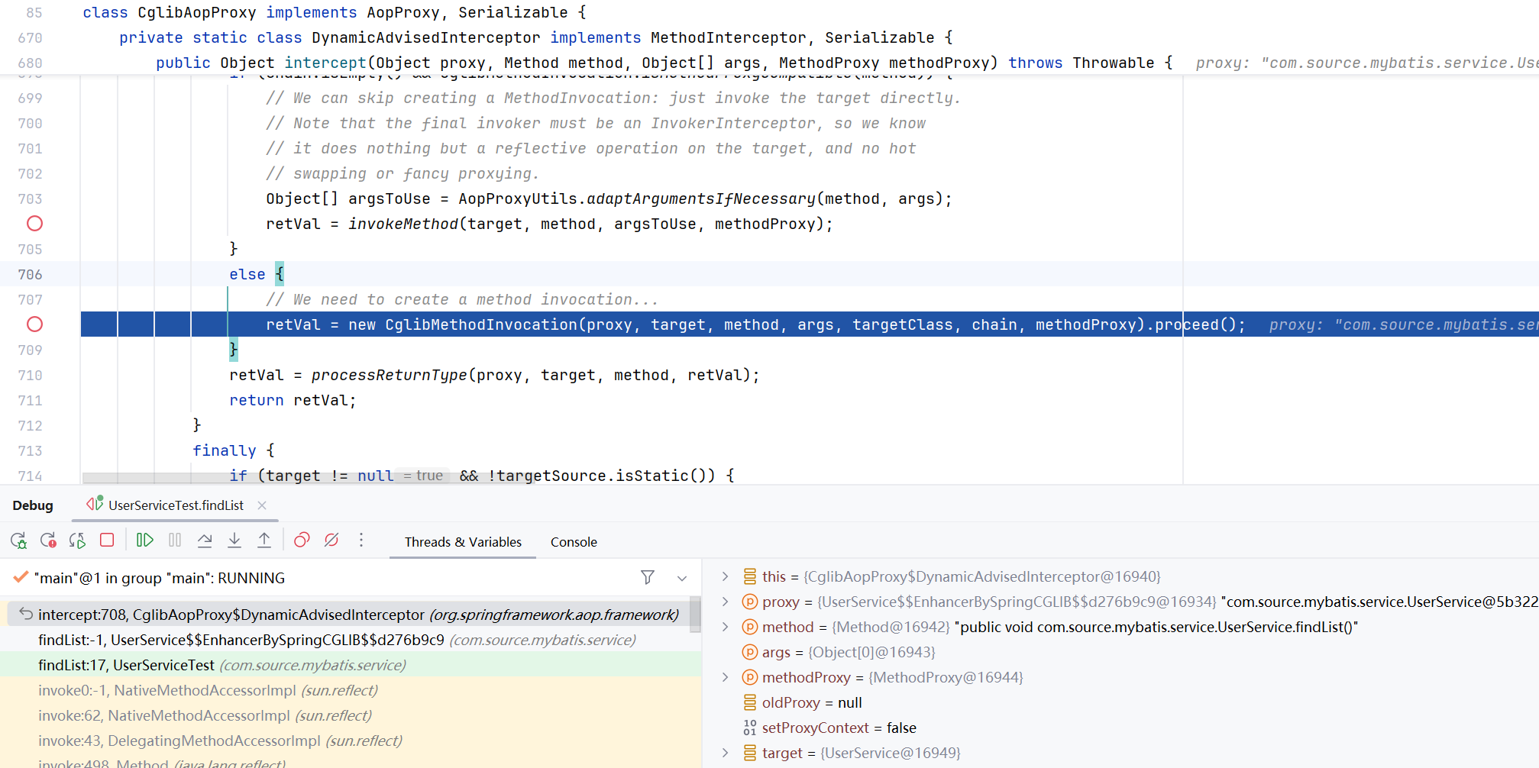This screenshot has width=1539, height=768.
Task: Click the object icon beside 'oldProxy' variable
Action: tap(750, 702)
